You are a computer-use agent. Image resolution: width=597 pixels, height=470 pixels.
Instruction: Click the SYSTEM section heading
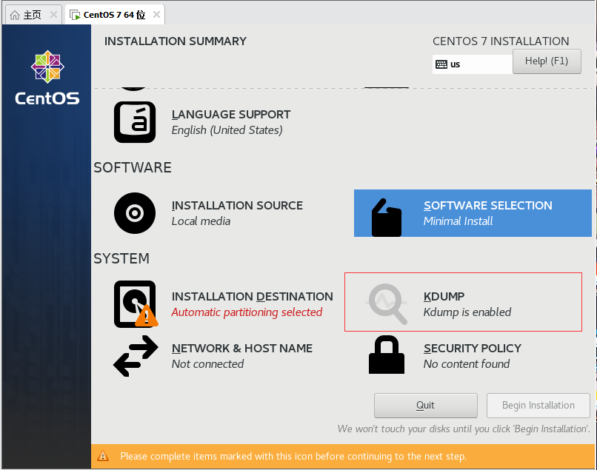point(121,259)
